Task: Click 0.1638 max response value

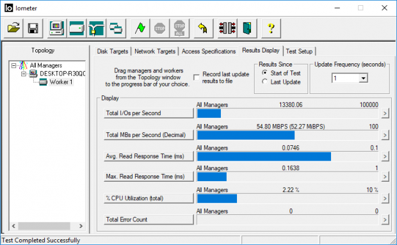Action: pos(291,168)
